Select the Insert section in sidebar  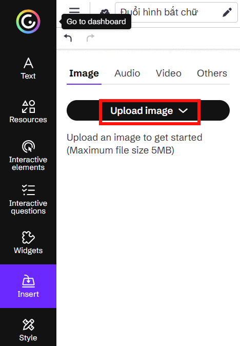click(28, 286)
